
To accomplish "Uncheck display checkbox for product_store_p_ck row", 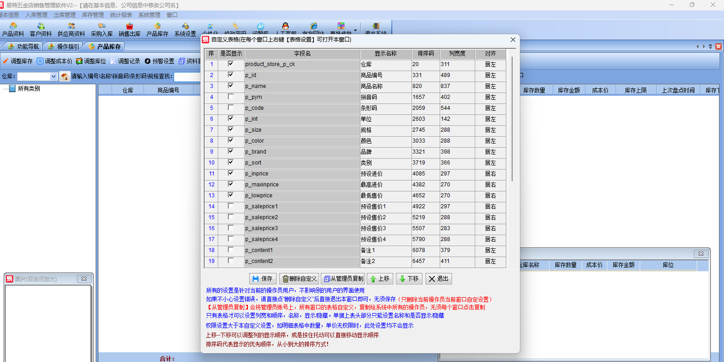I will click(x=231, y=64).
